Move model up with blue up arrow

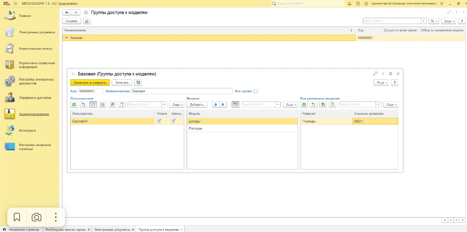pos(216,104)
